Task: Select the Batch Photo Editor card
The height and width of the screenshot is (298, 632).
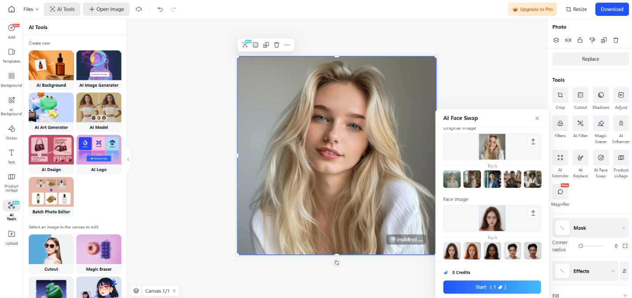Action: (51, 197)
